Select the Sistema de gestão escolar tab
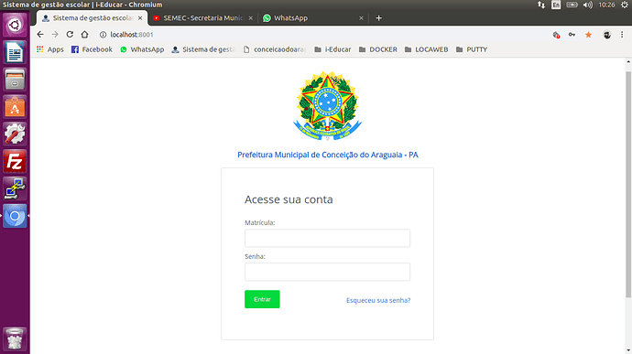This screenshot has height=354, width=632. (93, 18)
